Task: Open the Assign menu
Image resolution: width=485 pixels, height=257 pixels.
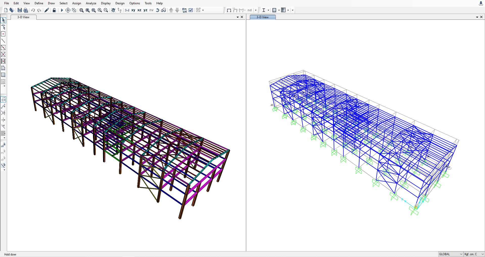Action: [77, 3]
